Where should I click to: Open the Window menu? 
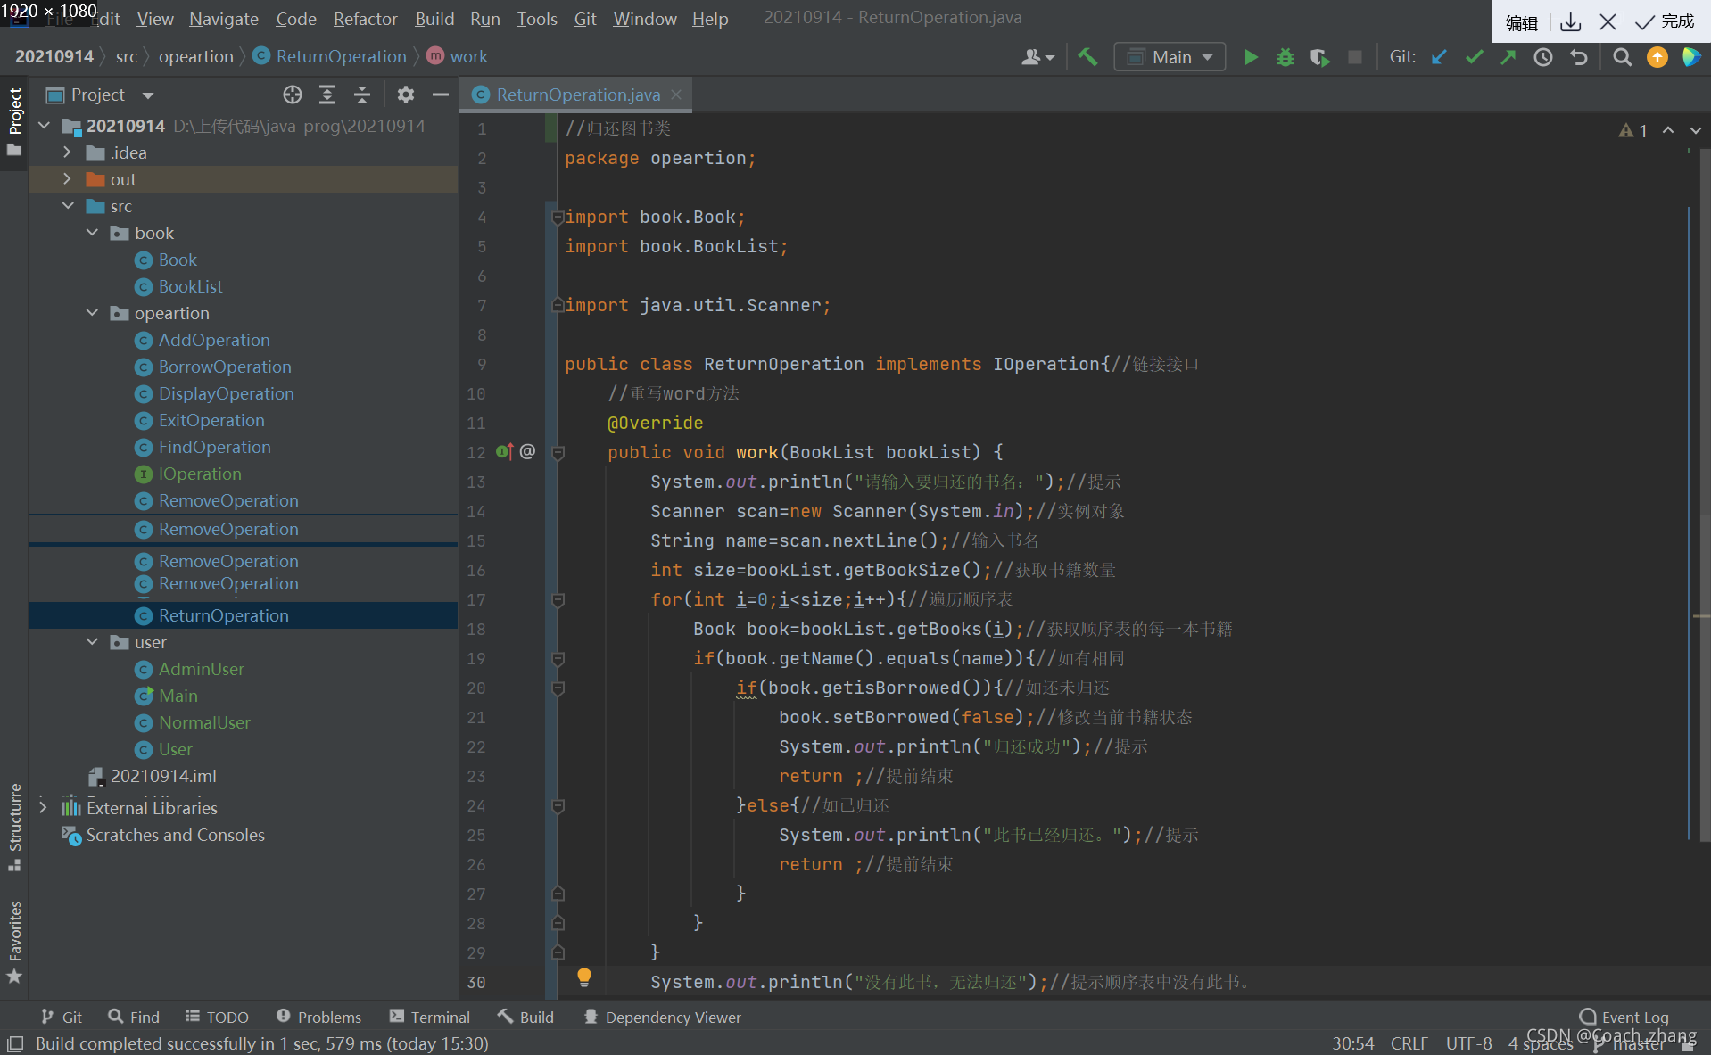click(644, 18)
